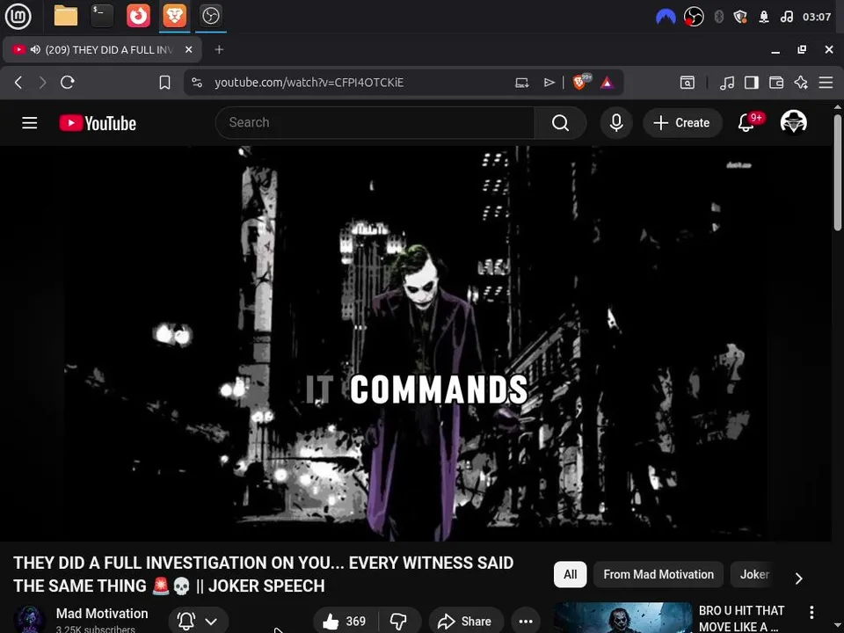Dislike this video
Viewport: 844px width, 633px height.
(399, 621)
